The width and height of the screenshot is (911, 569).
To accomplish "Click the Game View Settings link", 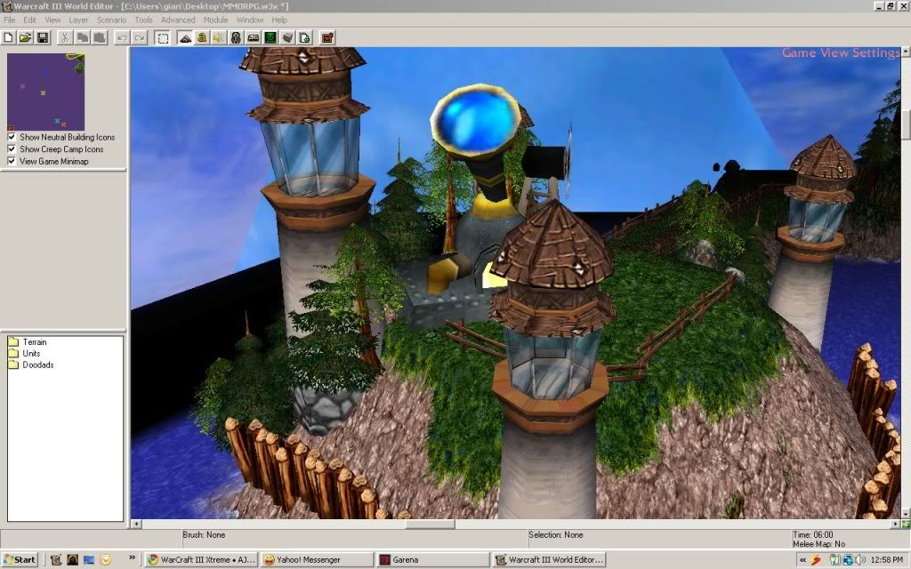I will [x=841, y=52].
